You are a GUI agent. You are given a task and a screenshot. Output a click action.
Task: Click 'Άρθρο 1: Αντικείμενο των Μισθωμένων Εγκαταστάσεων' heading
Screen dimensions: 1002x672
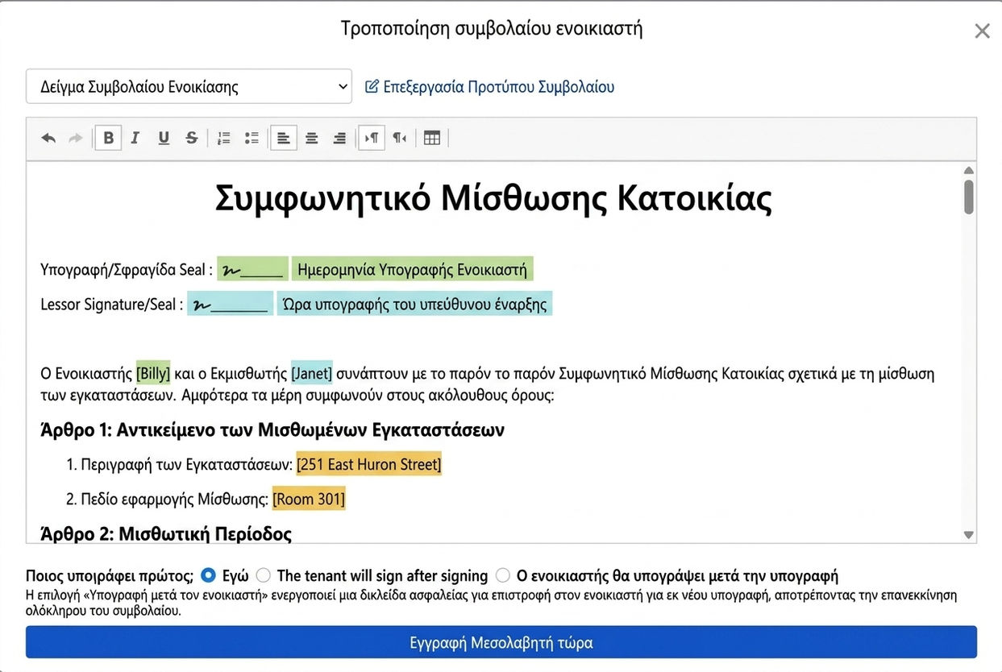click(272, 429)
